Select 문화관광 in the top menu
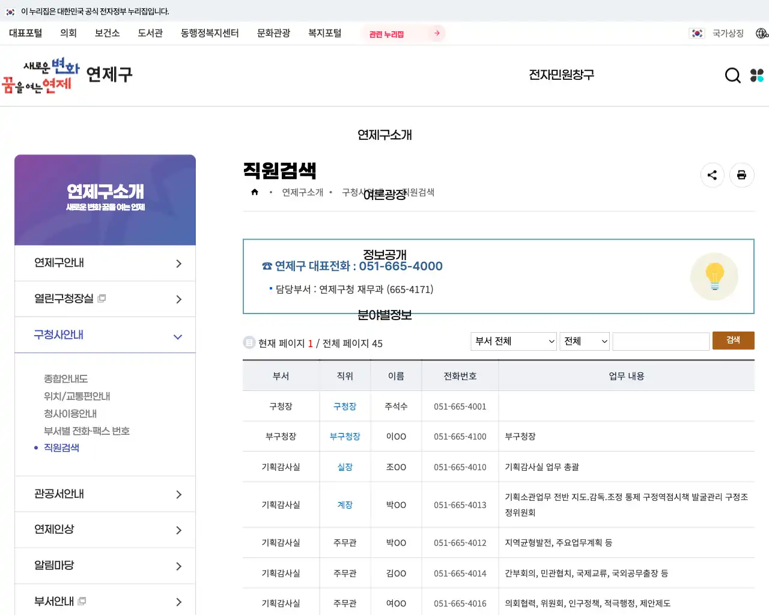This screenshot has width=769, height=615. coord(273,34)
